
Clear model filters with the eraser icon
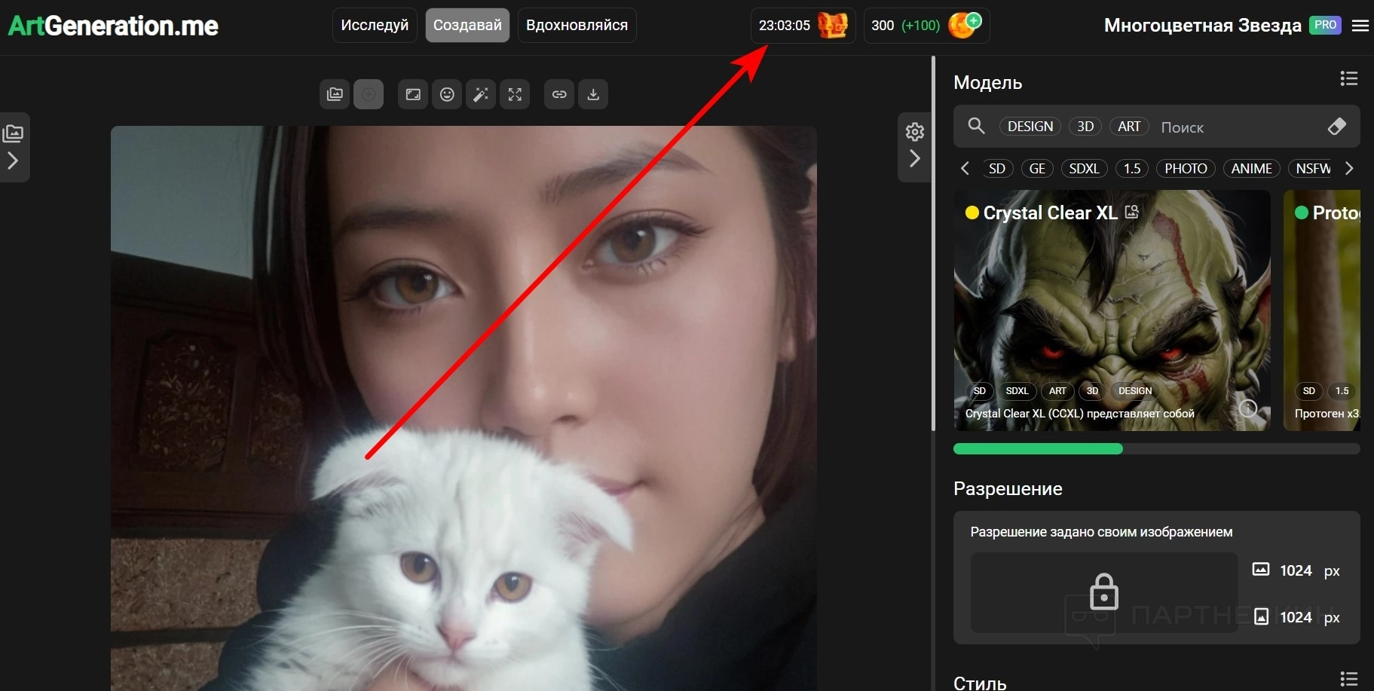pyautogui.click(x=1336, y=127)
